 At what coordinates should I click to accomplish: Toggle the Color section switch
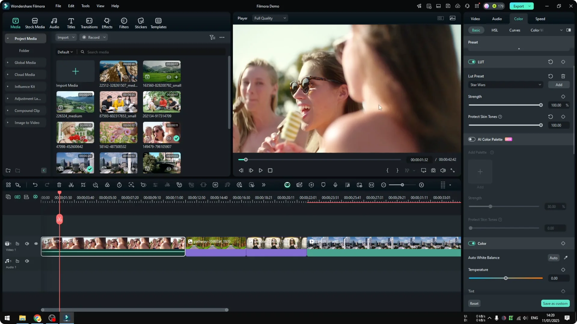[x=472, y=243]
